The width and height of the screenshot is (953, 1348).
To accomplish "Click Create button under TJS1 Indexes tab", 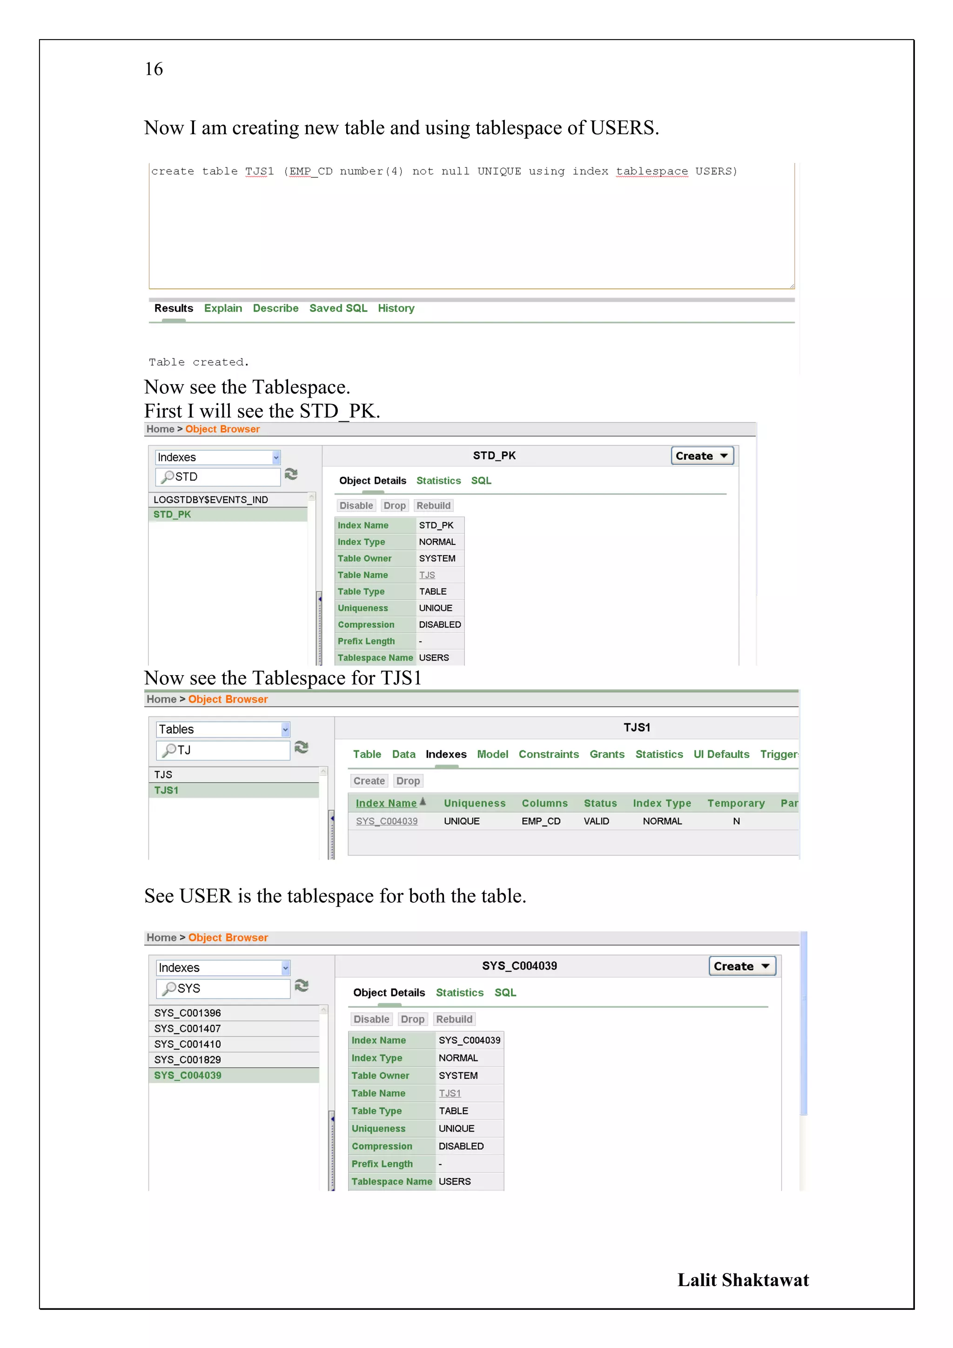I will (369, 781).
